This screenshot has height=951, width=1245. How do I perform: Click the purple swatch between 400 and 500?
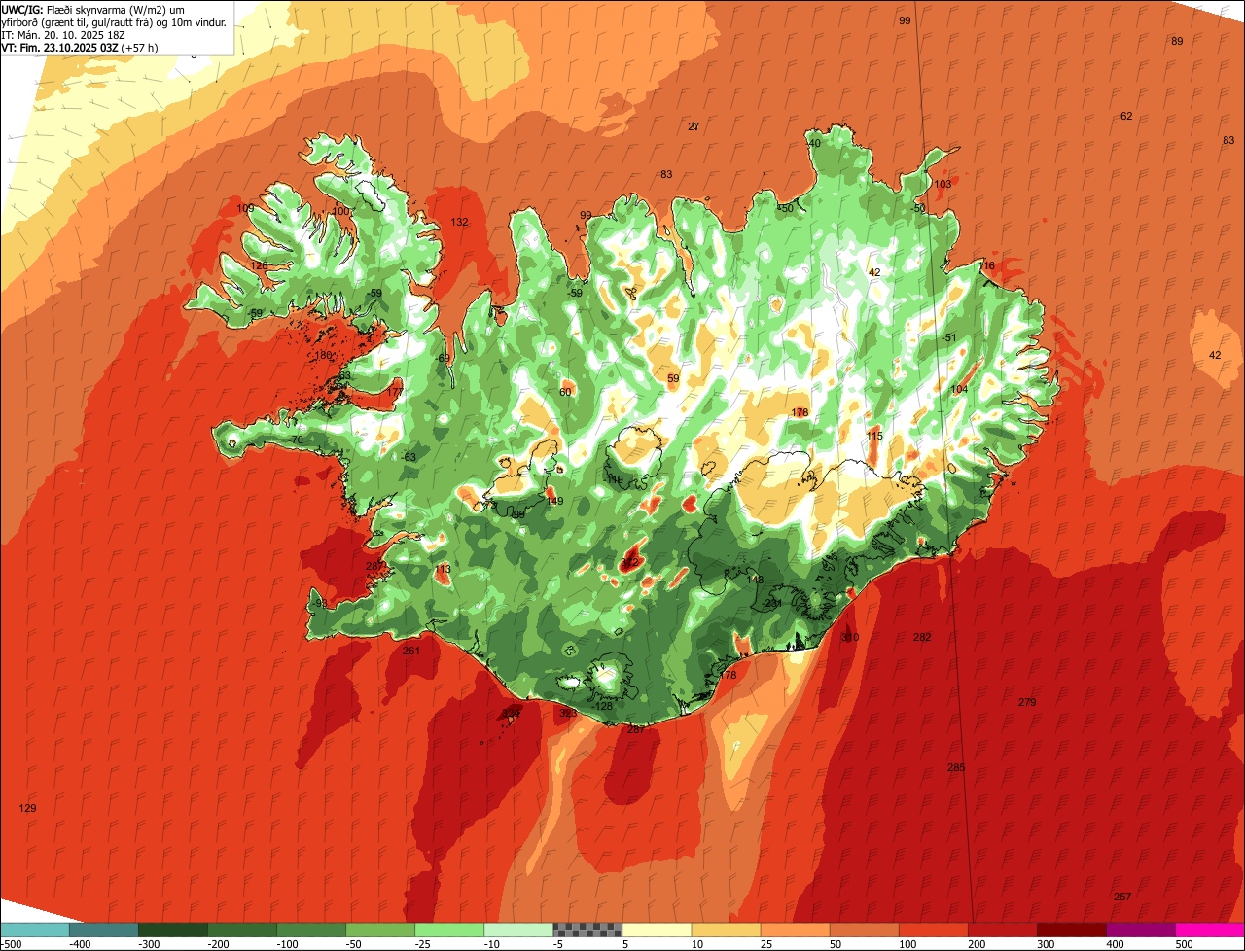point(1139,930)
